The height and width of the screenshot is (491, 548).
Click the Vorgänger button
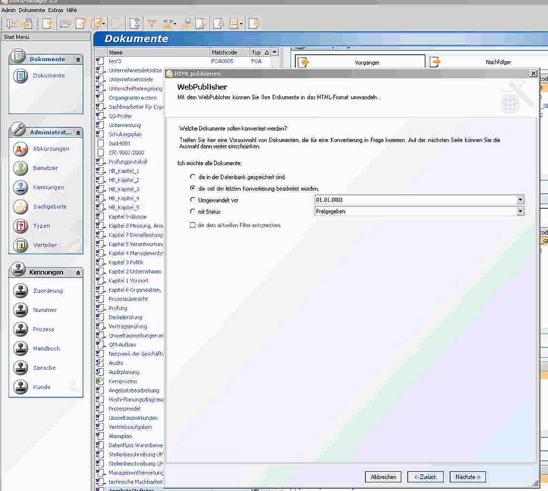(x=360, y=62)
